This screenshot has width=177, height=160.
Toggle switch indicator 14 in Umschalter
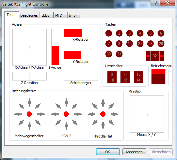click(138, 80)
